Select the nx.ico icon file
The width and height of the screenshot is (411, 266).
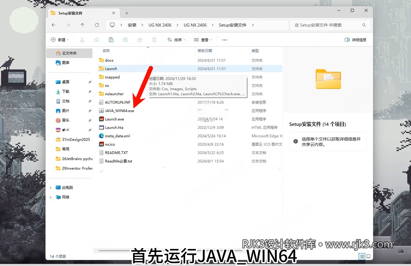pyautogui.click(x=107, y=144)
